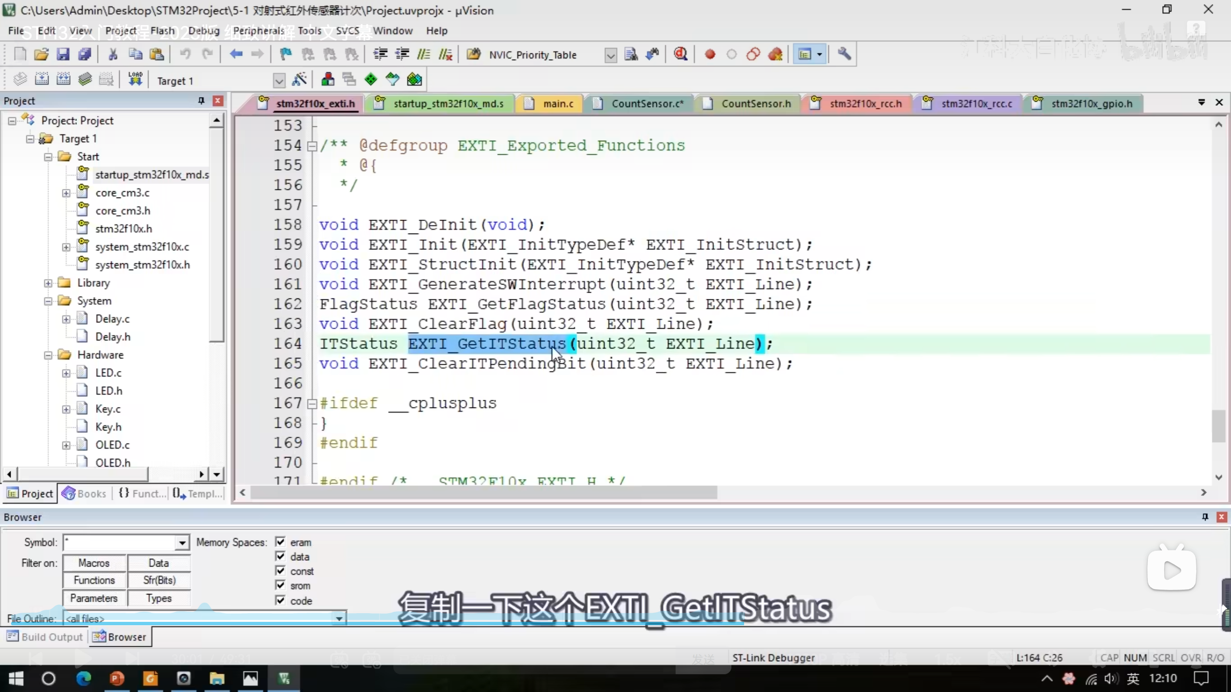Open the Peripherals menu

(258, 31)
